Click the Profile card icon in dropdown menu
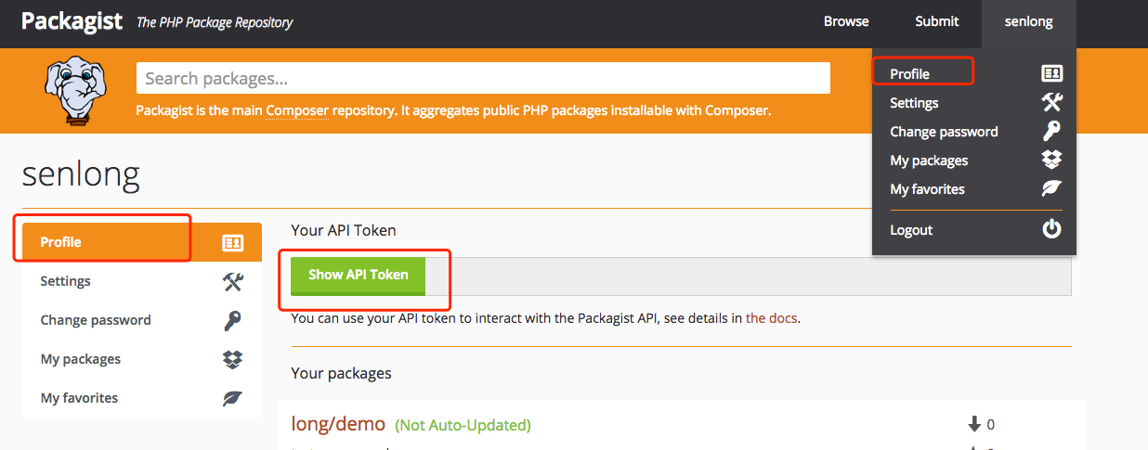The image size is (1148, 450). coord(1051,74)
